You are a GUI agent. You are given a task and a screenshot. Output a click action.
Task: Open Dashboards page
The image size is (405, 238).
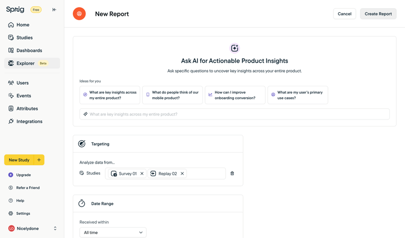coord(32,51)
